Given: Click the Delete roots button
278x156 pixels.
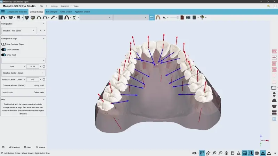Looking at the screenshot, I should pyautogui.click(x=39, y=92).
